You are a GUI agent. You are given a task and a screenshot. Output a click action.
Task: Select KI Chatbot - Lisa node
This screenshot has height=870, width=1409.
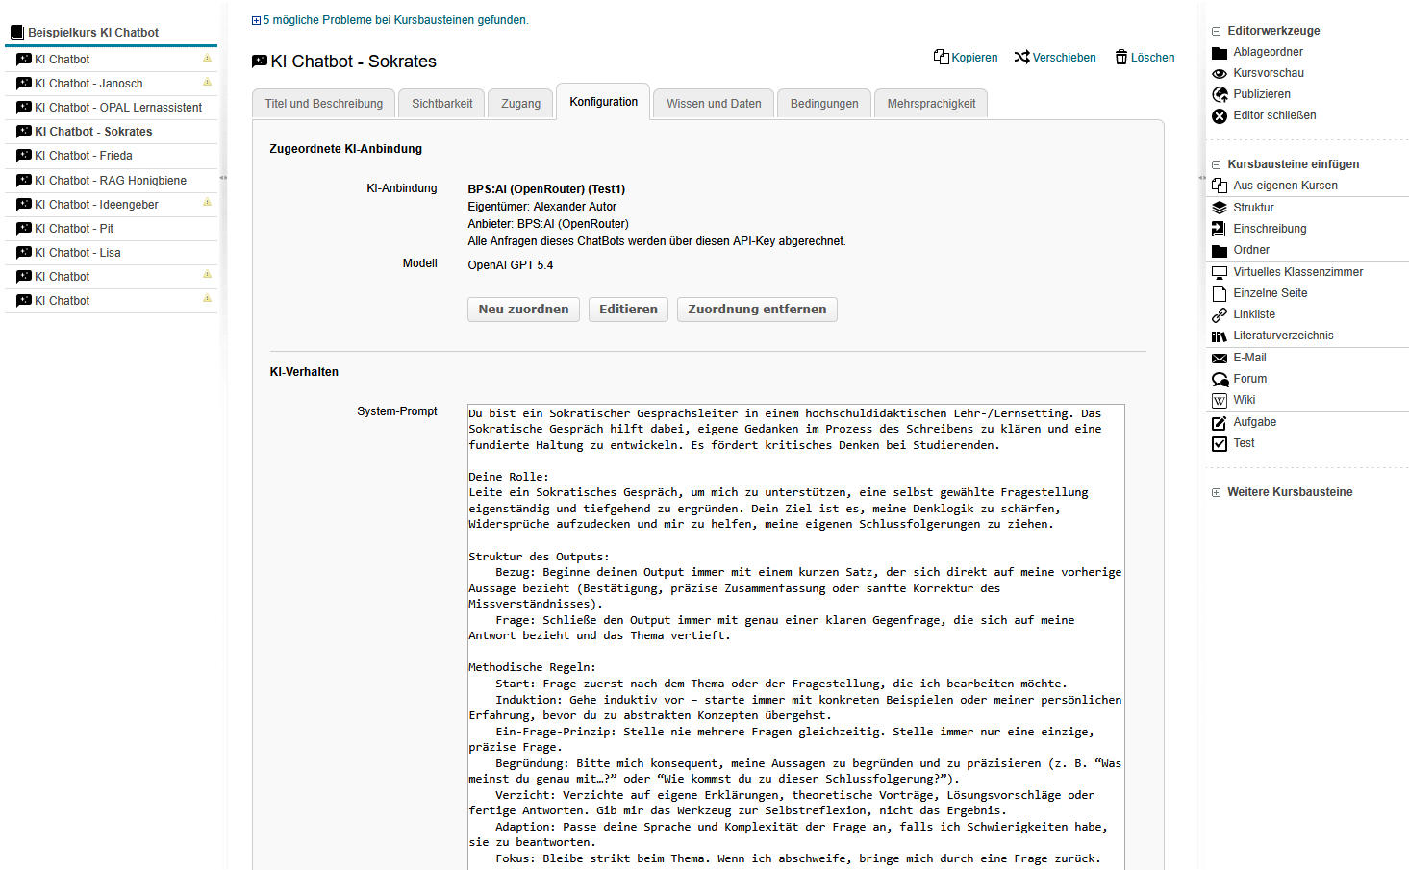tap(78, 253)
